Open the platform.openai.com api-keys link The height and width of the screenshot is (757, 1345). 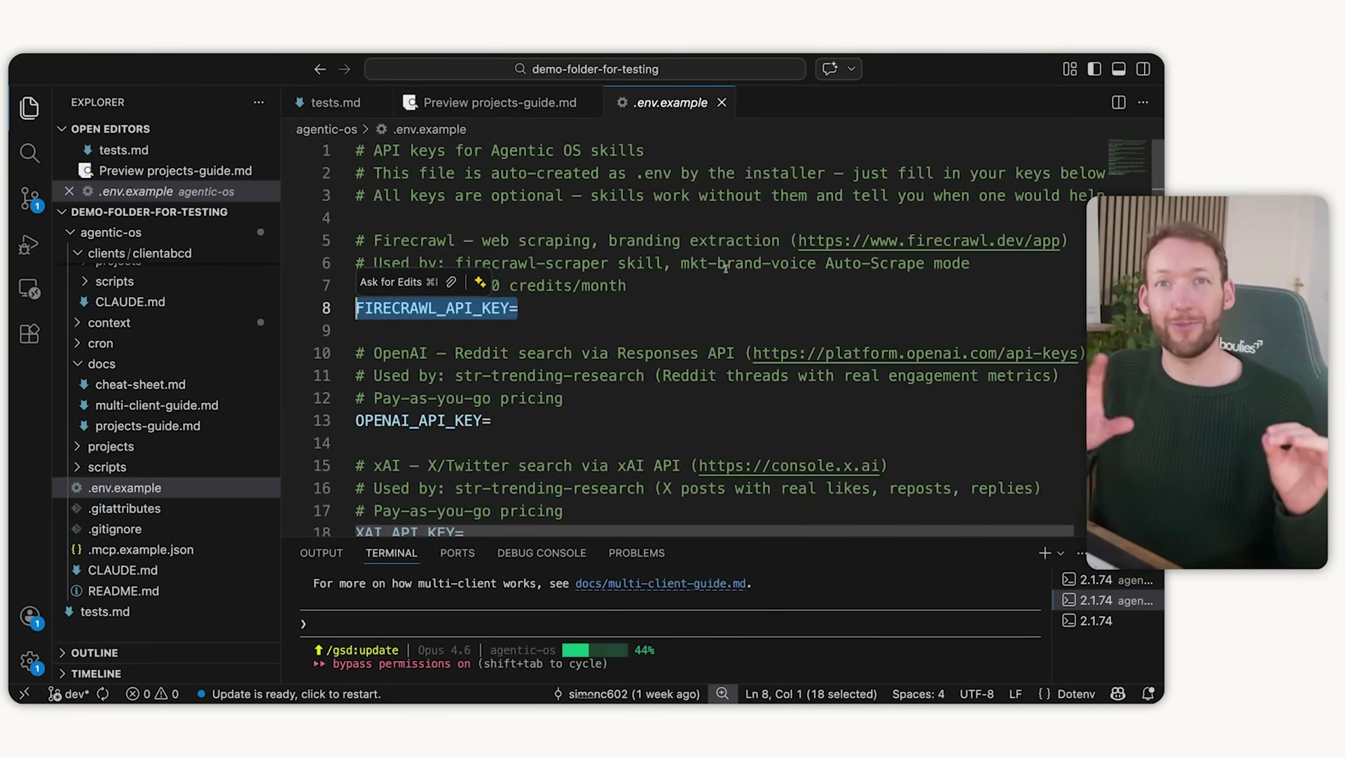(x=915, y=353)
